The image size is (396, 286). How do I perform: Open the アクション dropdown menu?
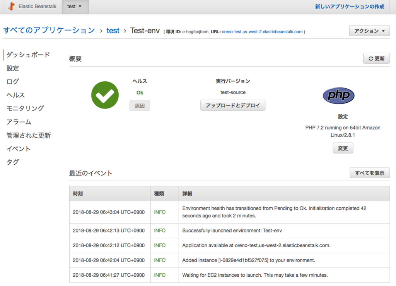click(x=369, y=31)
